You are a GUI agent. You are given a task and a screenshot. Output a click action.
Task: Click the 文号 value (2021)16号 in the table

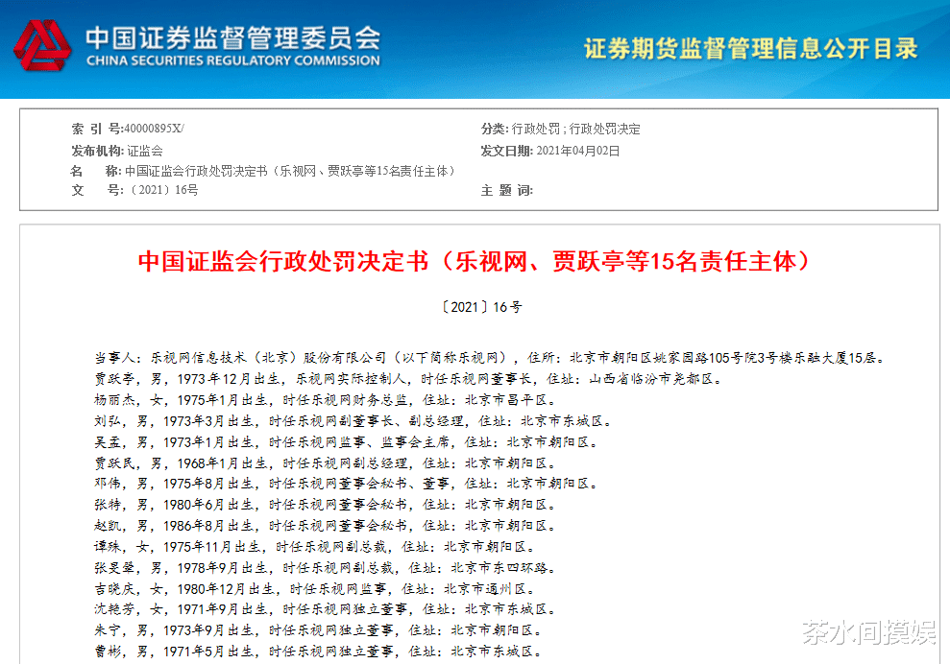pos(161,191)
